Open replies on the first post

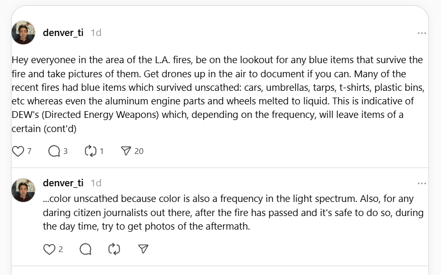[x=54, y=151]
